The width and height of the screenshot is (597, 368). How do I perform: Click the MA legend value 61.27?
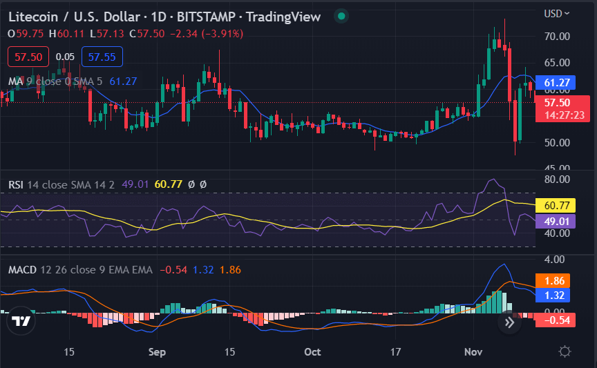123,81
